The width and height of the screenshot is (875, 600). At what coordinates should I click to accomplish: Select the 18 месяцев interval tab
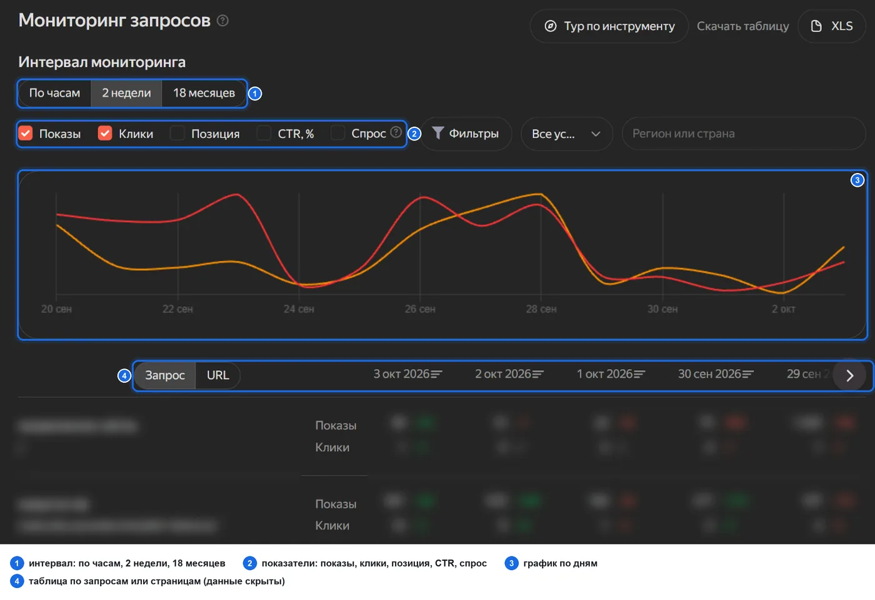tap(204, 93)
